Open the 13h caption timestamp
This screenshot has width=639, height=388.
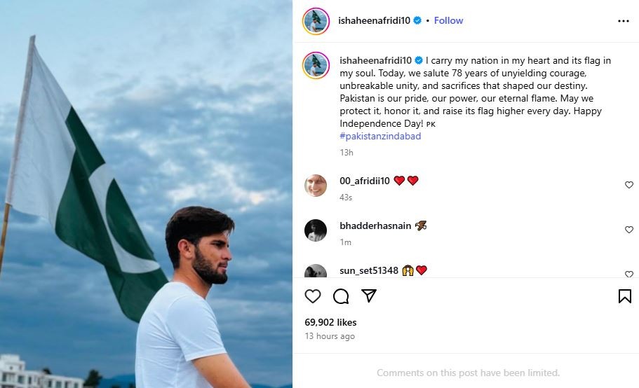pos(347,152)
